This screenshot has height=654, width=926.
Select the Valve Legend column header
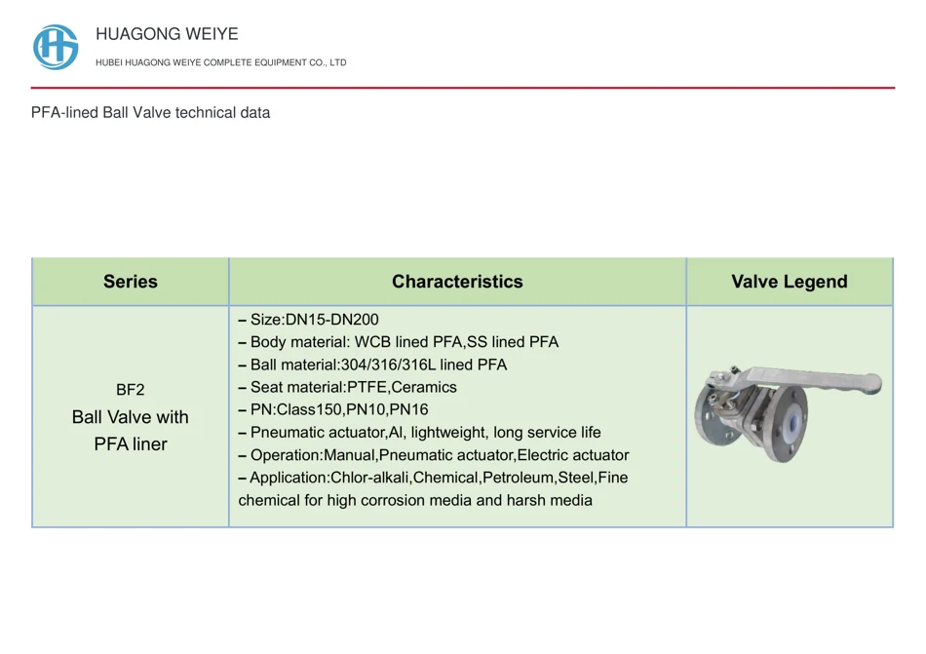coord(790,282)
